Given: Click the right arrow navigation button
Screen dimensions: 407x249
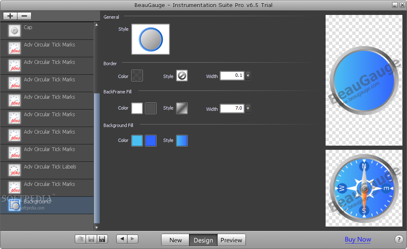Looking at the screenshot, I should [132, 239].
